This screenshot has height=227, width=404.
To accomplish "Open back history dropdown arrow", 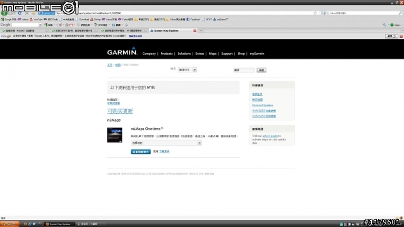I will (x=14, y=13).
